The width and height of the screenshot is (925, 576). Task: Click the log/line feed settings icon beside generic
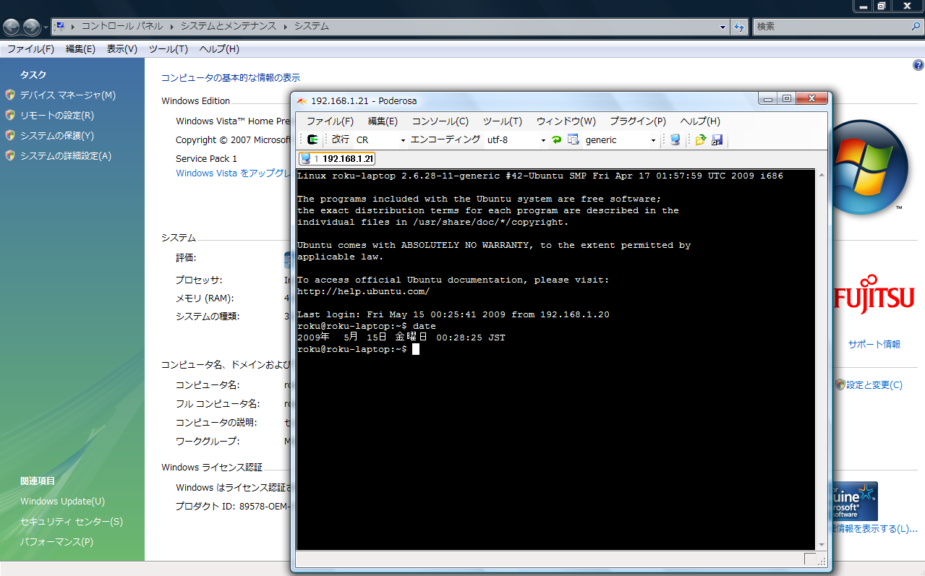(x=574, y=139)
